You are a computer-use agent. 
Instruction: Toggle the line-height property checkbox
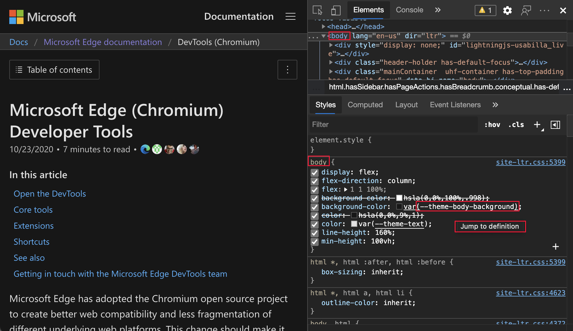tap(314, 233)
